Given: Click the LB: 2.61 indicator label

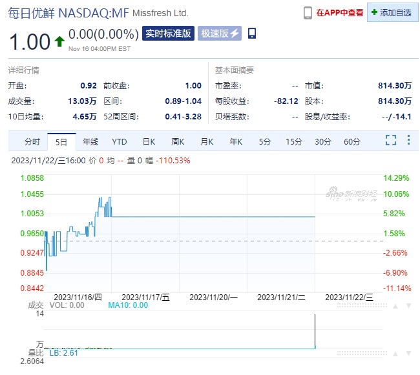Looking at the screenshot, I should click(x=64, y=353).
